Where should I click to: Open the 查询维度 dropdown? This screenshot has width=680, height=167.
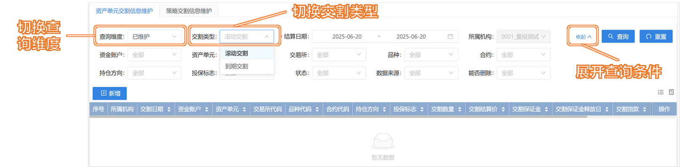[x=154, y=37]
